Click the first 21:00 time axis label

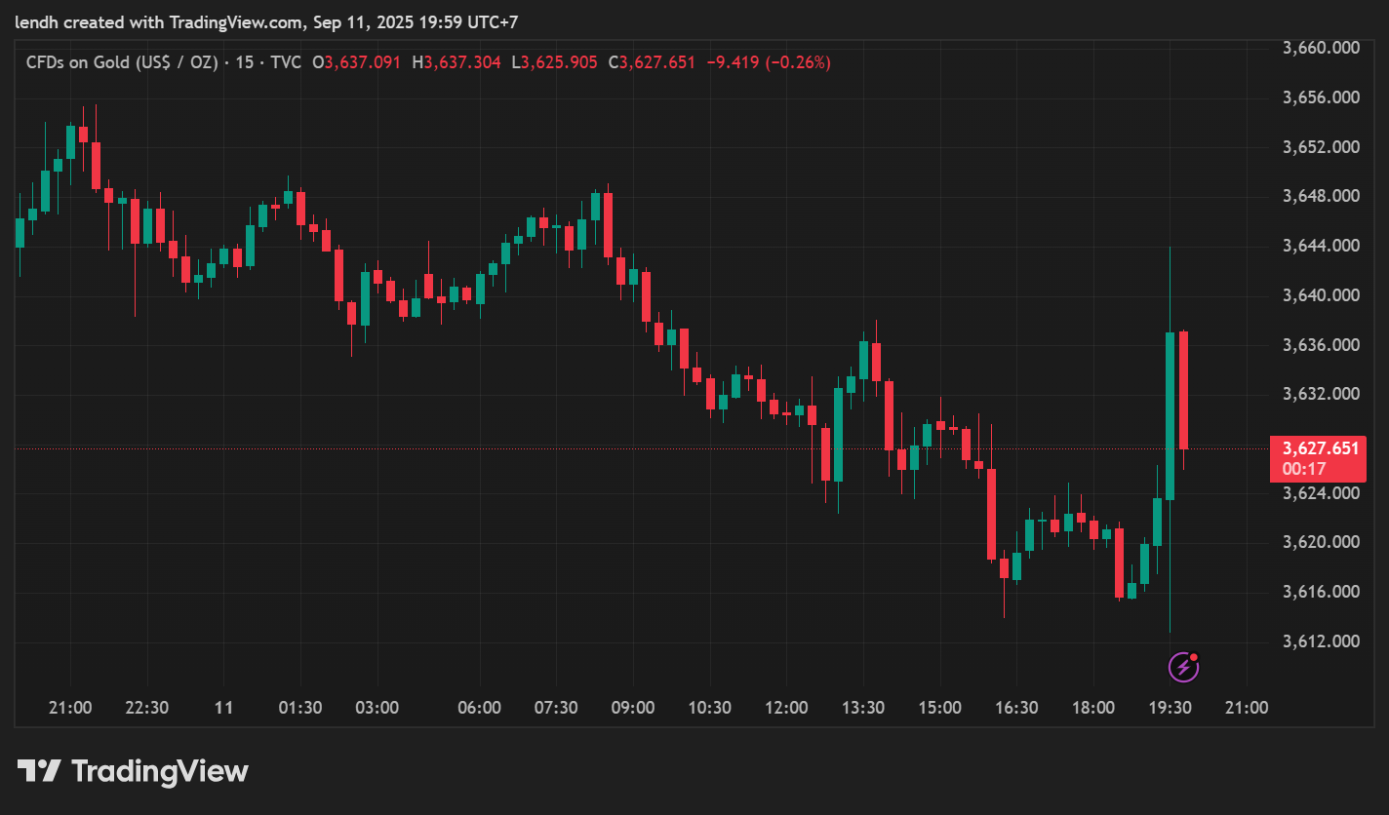pyautogui.click(x=70, y=708)
